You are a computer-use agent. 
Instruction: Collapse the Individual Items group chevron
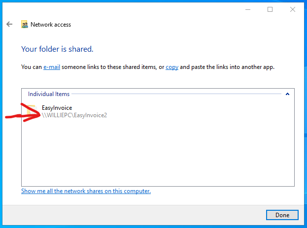(x=287, y=94)
